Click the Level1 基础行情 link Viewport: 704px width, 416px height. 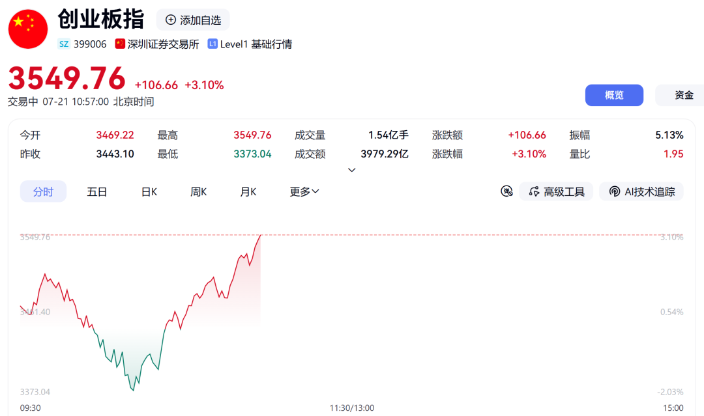pos(250,44)
